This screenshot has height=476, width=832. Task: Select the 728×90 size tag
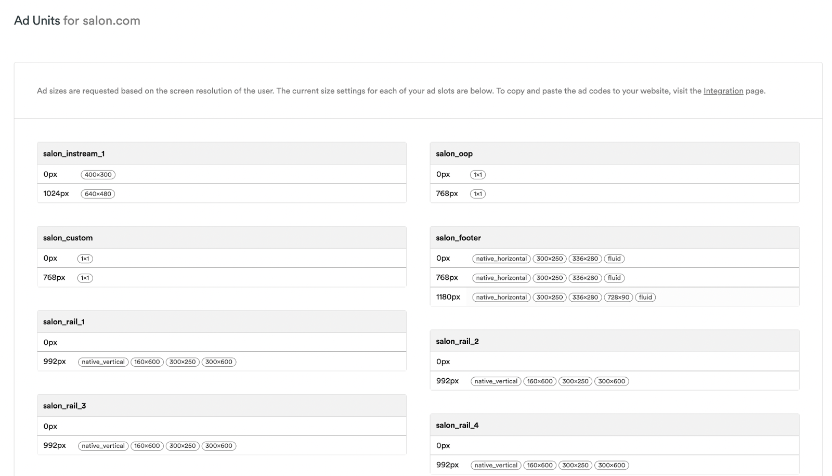[x=618, y=298]
